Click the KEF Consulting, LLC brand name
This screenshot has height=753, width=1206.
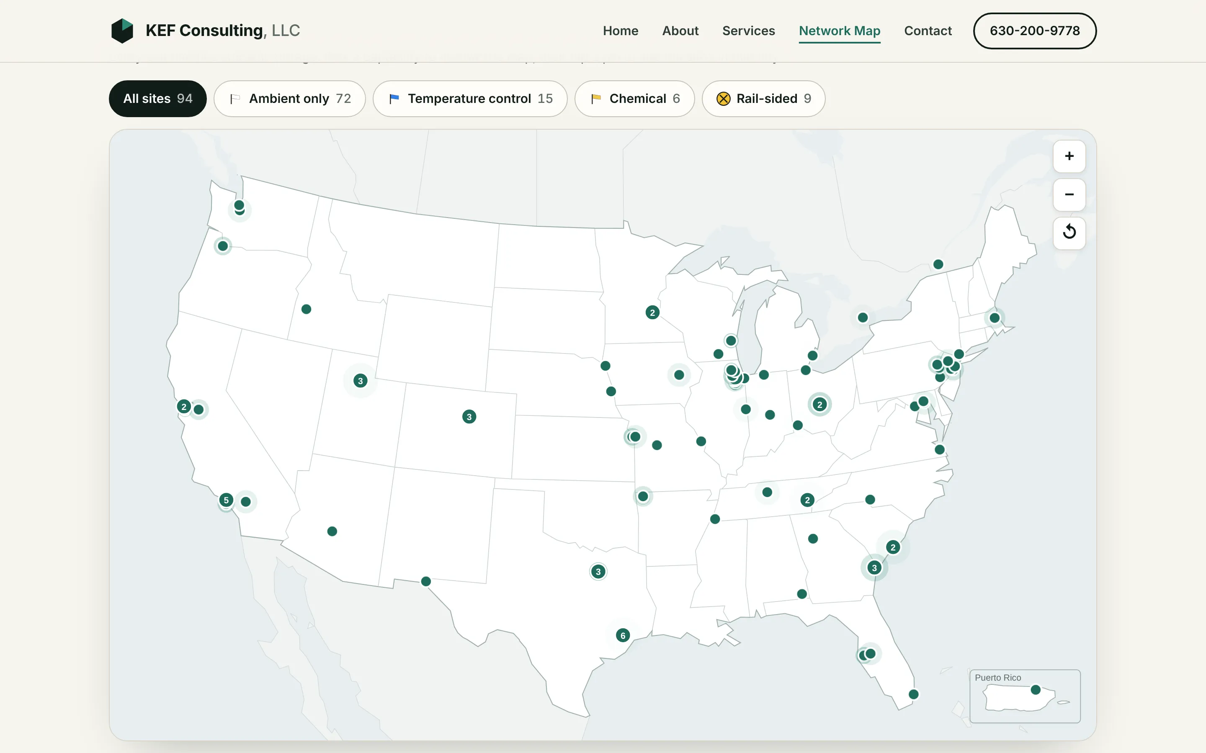tap(223, 31)
